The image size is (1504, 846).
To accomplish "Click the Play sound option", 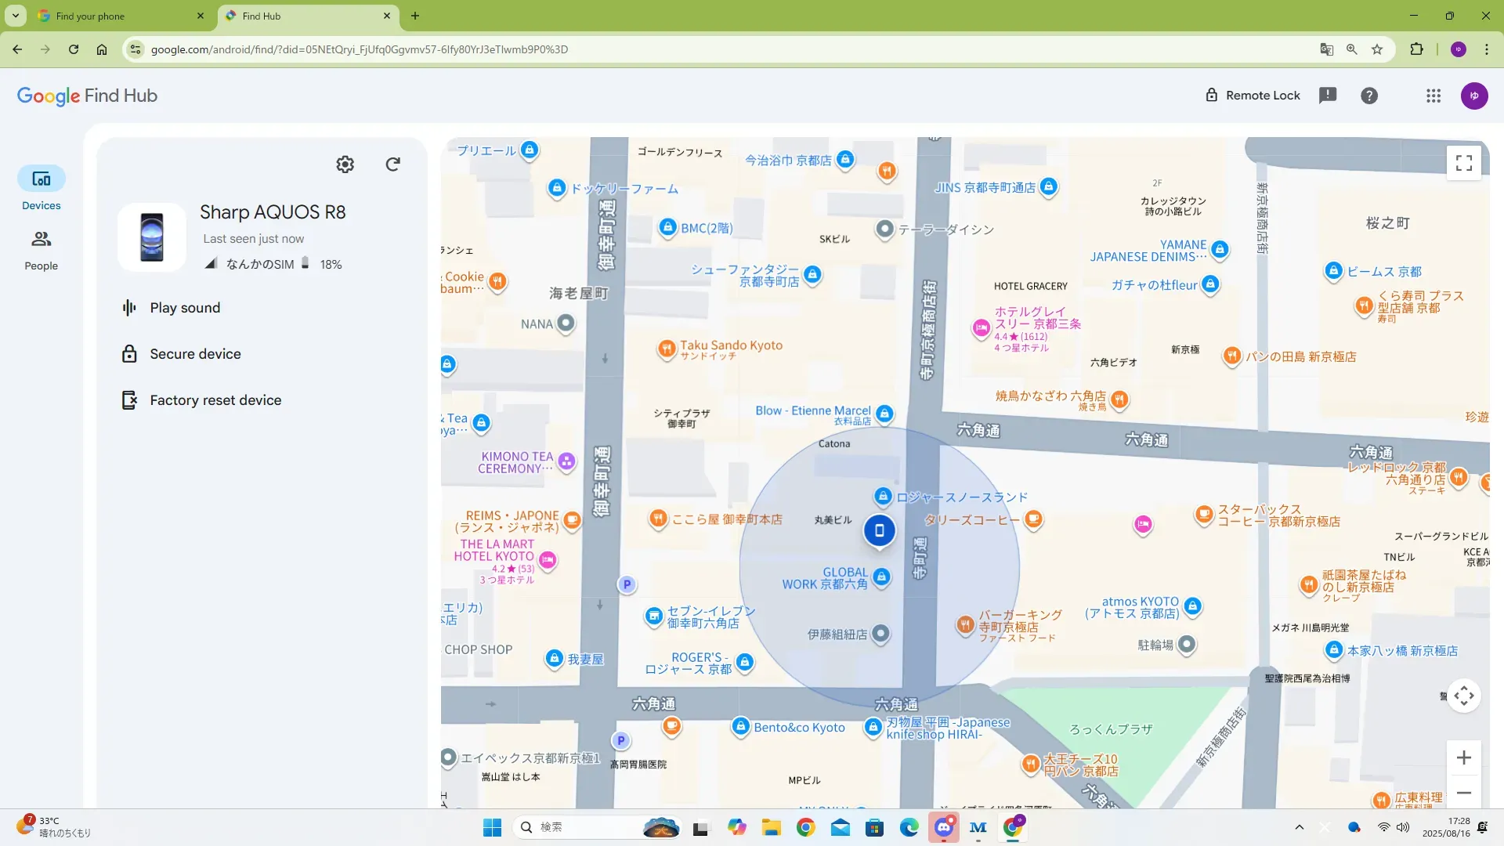I will [185, 308].
